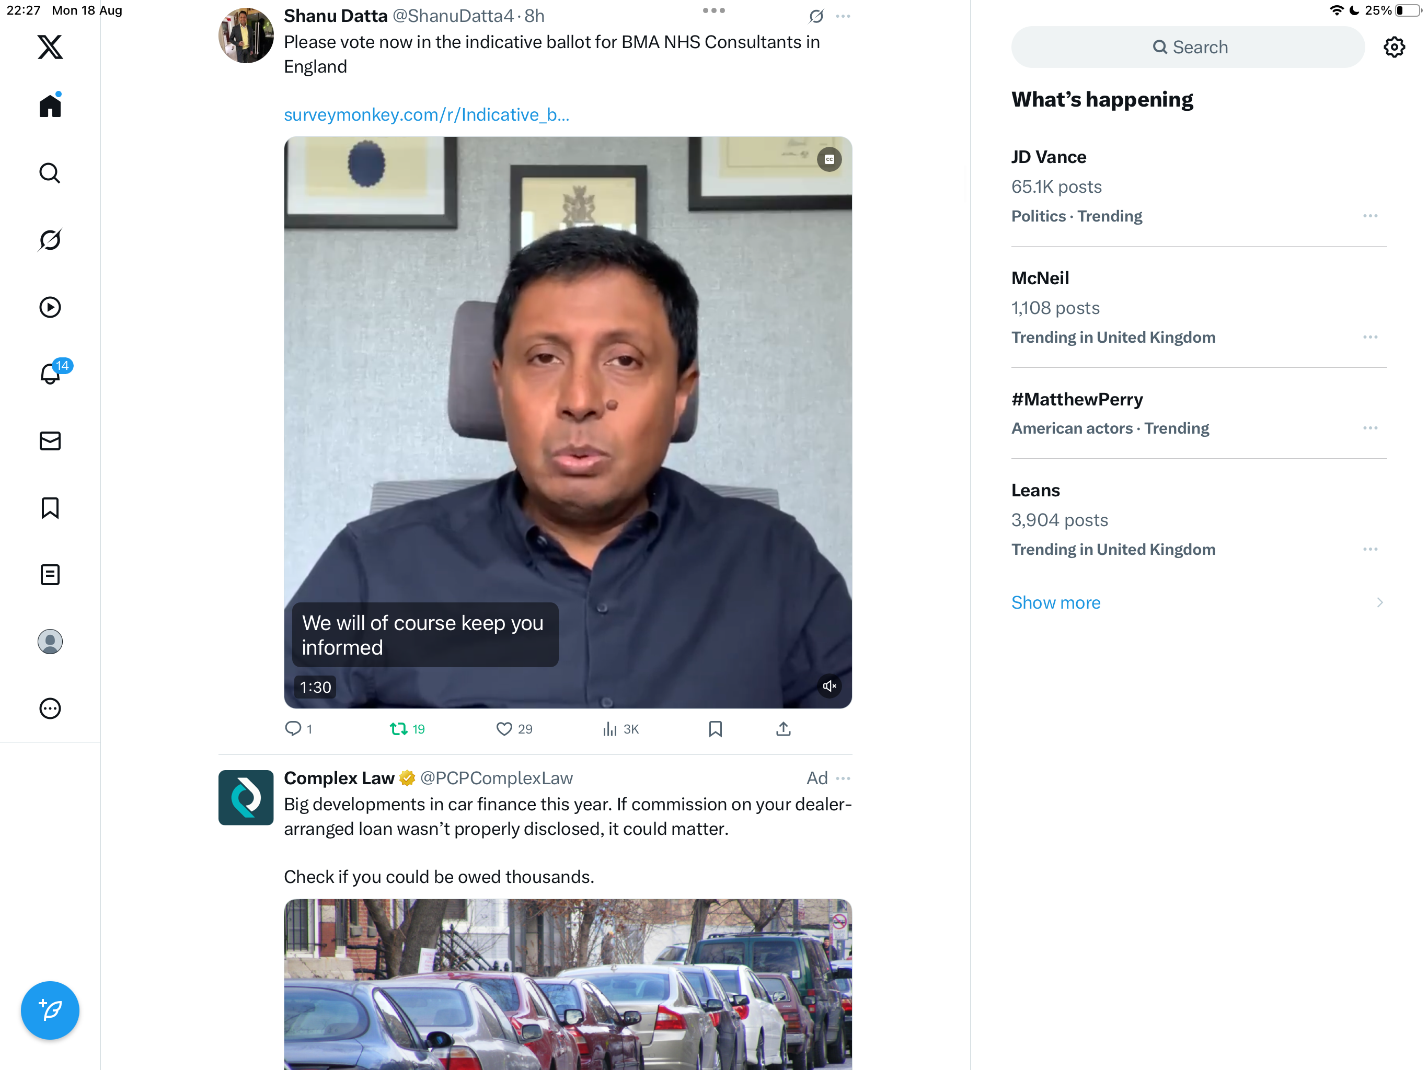Open the Video tab in sidebar
The width and height of the screenshot is (1428, 1070).
tap(50, 307)
